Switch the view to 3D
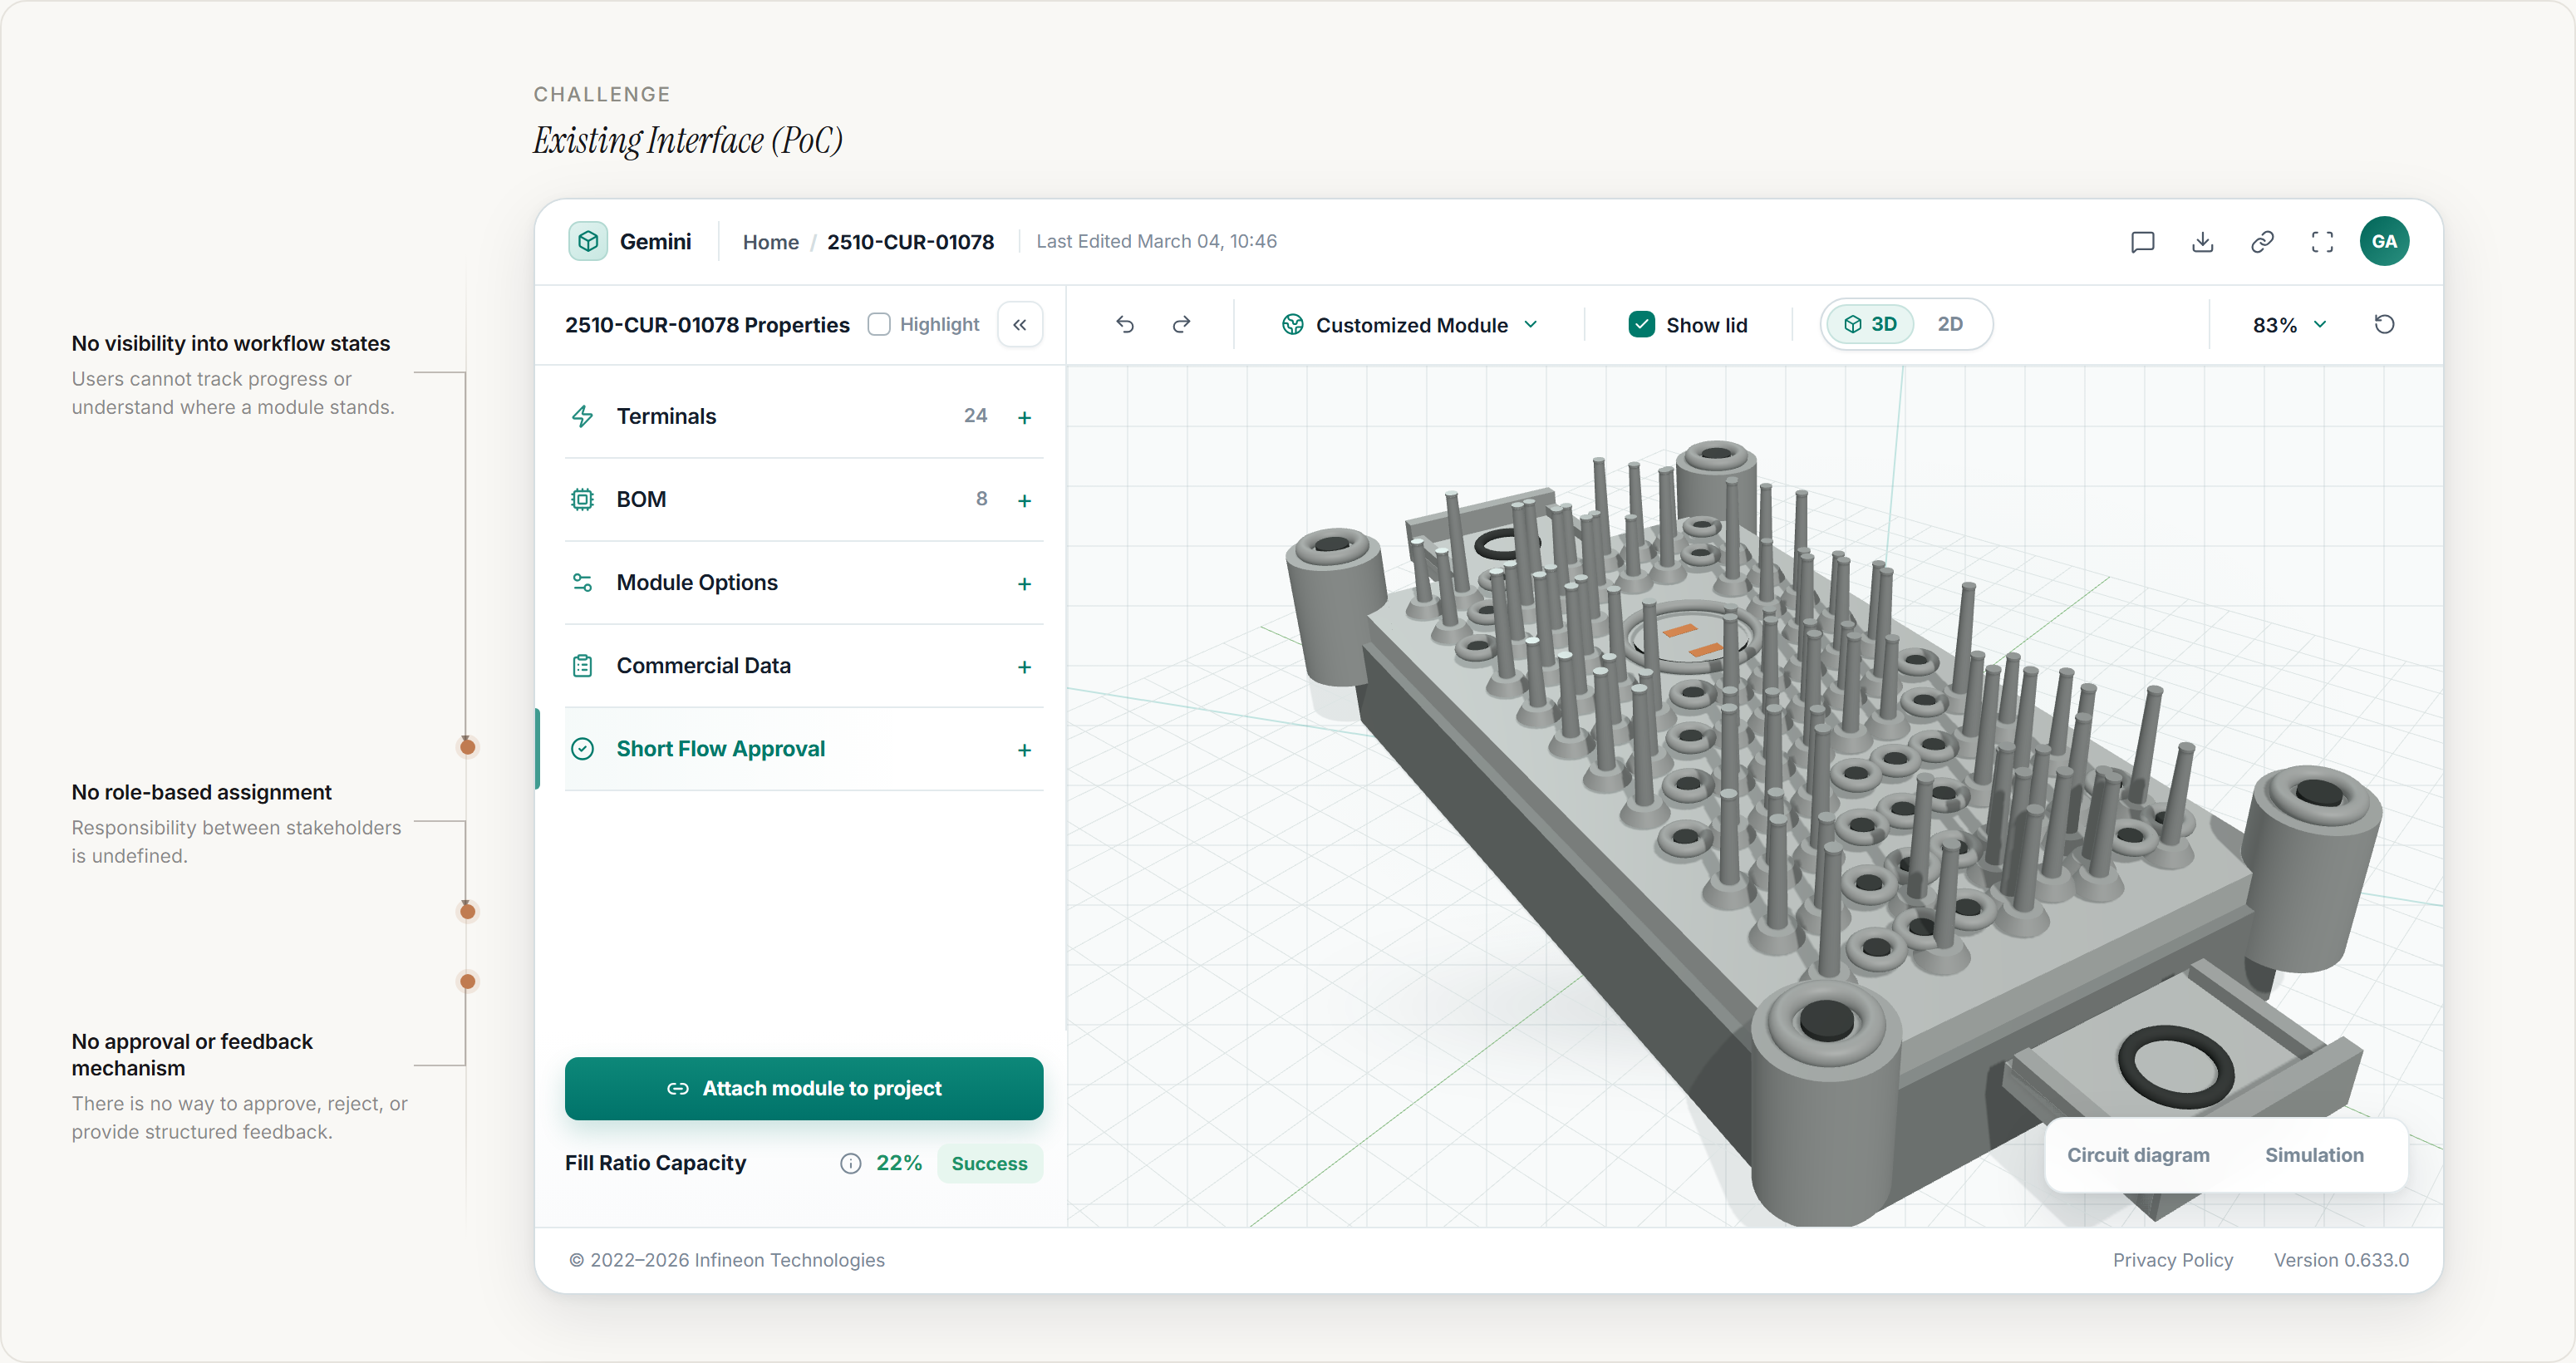 point(1870,324)
